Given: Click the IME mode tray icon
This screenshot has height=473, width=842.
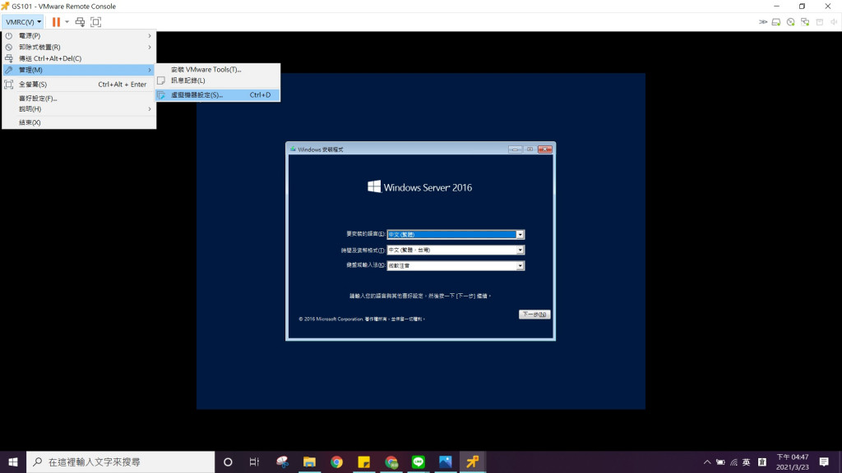Looking at the screenshot, I should pyautogui.click(x=762, y=462).
